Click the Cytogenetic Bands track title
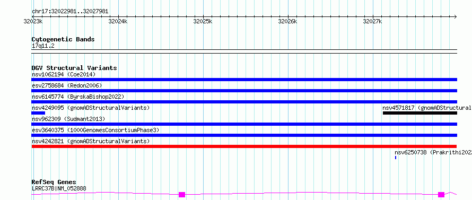 pos(63,39)
